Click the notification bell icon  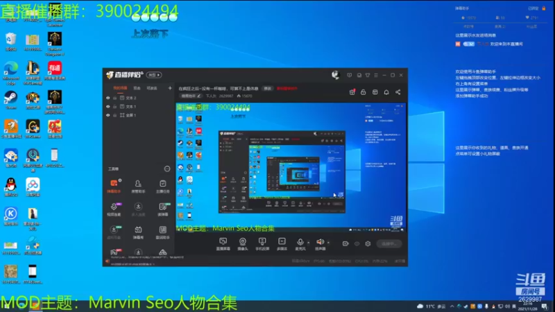[386, 92]
